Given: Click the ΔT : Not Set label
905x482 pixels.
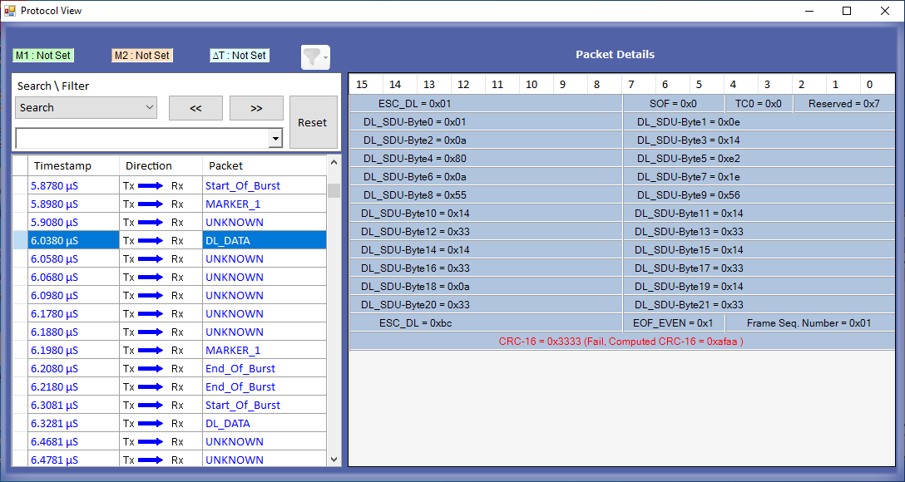Looking at the screenshot, I should [x=239, y=56].
